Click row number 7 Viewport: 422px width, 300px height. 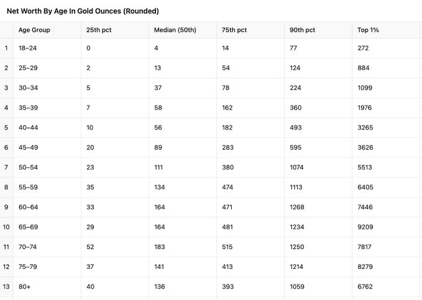tap(6, 168)
